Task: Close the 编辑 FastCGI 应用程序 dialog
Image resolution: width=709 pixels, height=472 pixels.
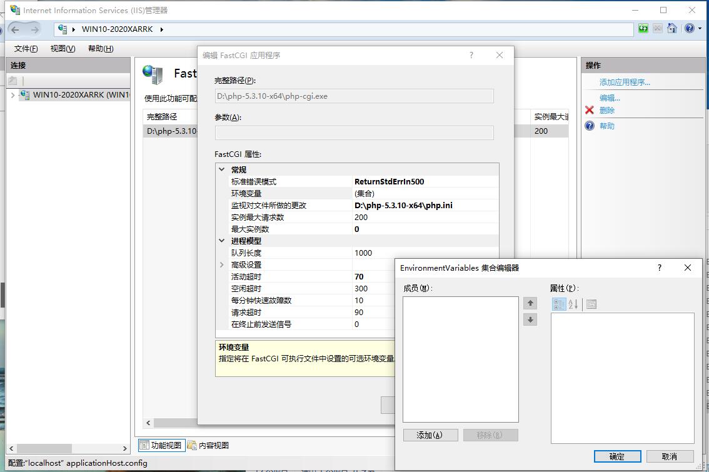Action: pyautogui.click(x=500, y=55)
